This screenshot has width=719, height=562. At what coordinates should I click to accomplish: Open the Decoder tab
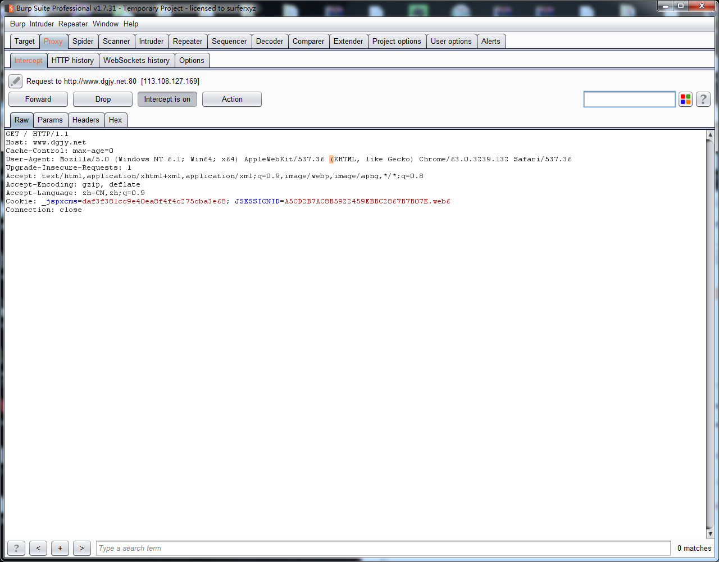click(270, 42)
